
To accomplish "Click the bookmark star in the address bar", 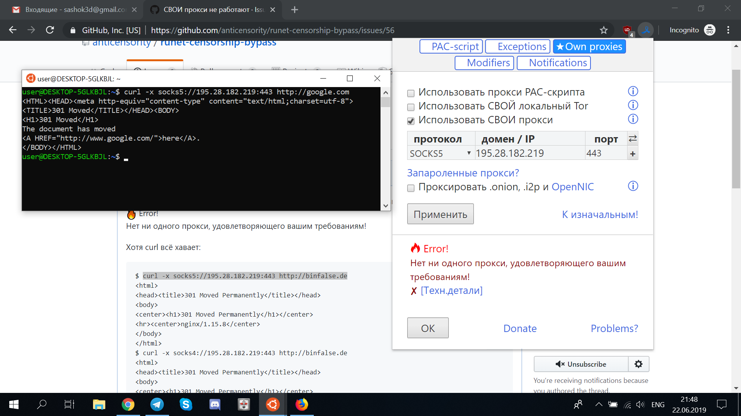I will click(604, 30).
